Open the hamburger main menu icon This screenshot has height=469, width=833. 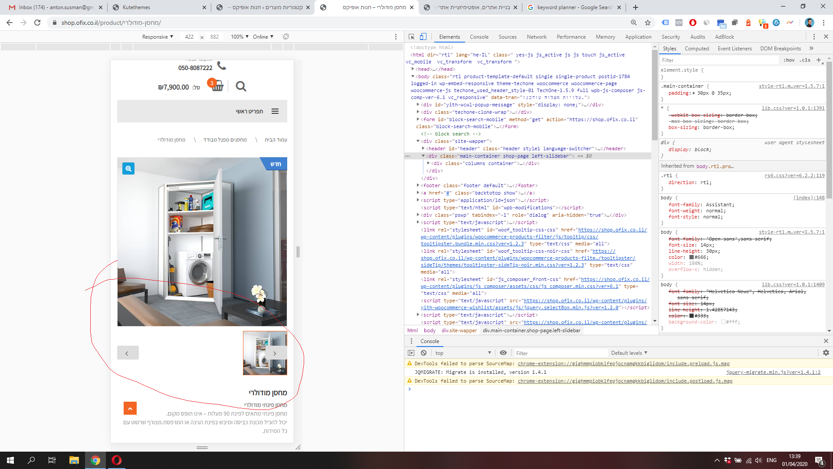(275, 112)
